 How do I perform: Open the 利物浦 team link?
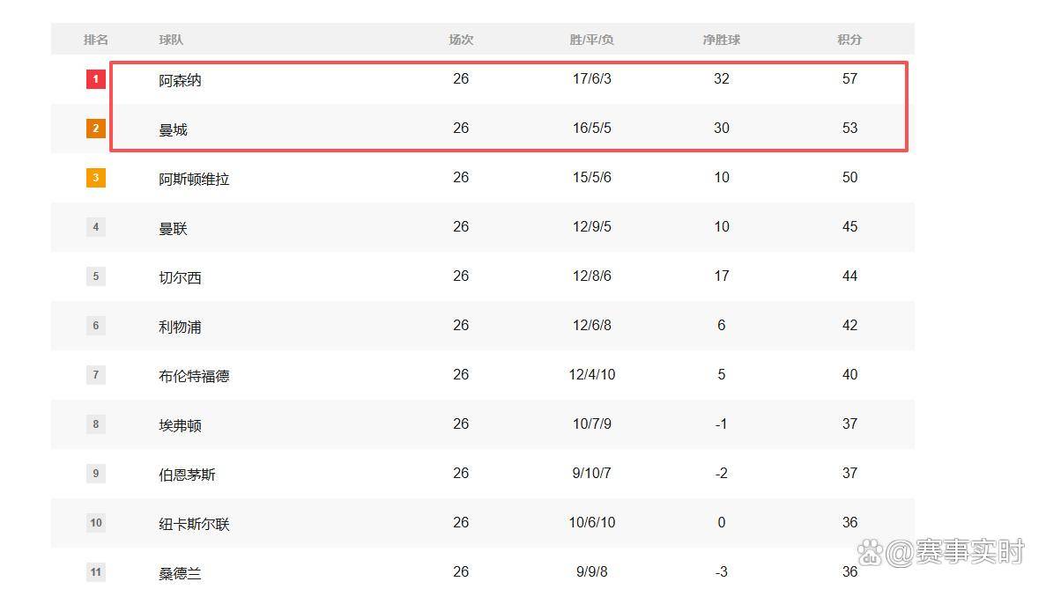point(181,327)
